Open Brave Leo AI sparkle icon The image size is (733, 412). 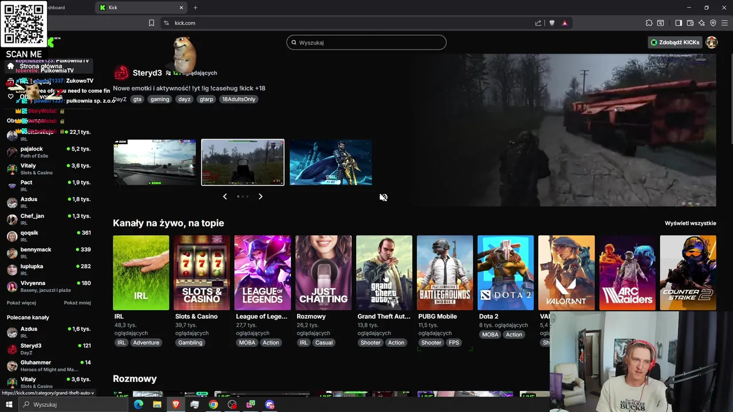(x=702, y=23)
